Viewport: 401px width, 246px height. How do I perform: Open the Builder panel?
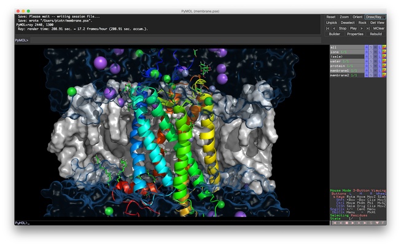[334, 34]
